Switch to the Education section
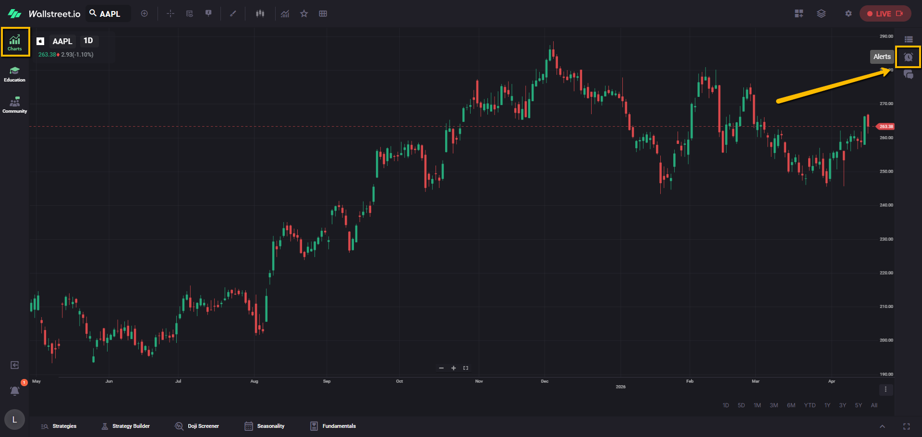 coord(15,74)
